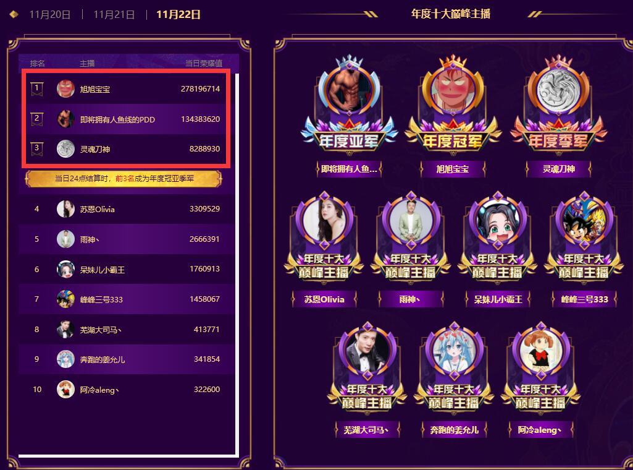Click the 雨神 name label under the medal
The image size is (633, 470).
[x=410, y=299]
